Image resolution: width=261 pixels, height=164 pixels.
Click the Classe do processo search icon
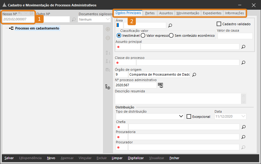tap(243, 63)
